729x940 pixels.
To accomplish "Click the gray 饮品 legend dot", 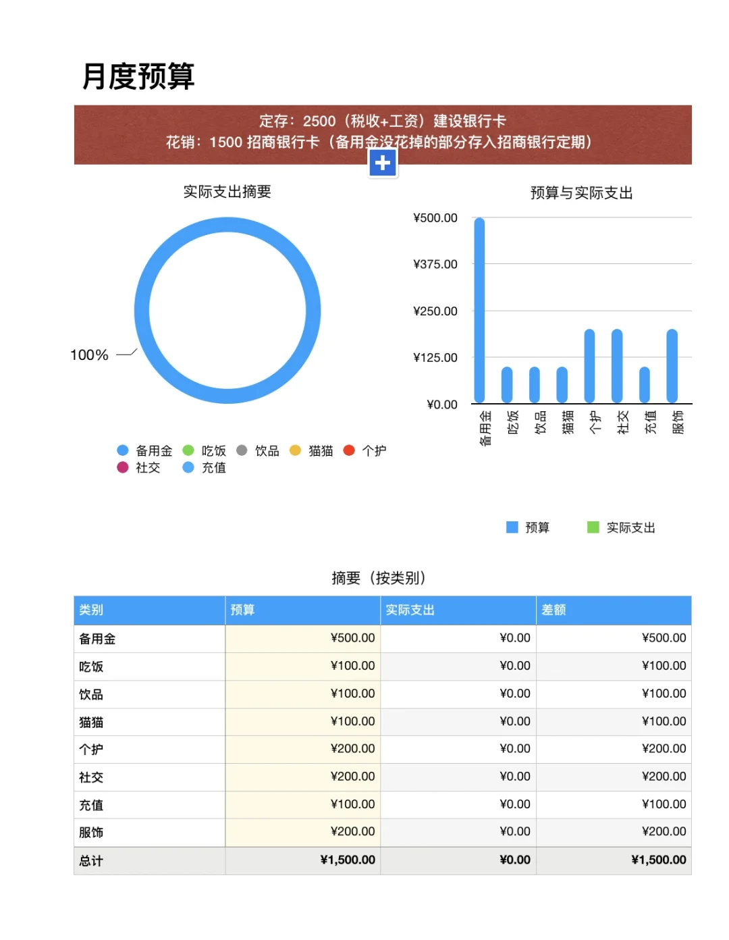I will click(240, 450).
